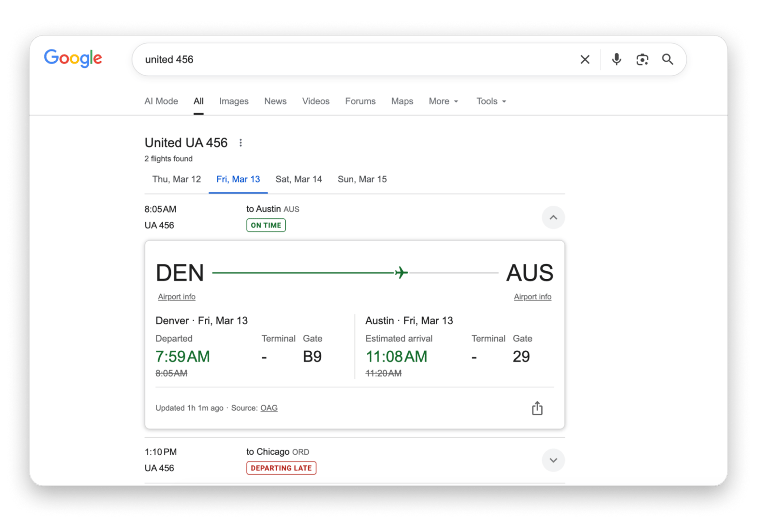
Task: Share the DEN to AUS flight details
Action: [x=537, y=408]
